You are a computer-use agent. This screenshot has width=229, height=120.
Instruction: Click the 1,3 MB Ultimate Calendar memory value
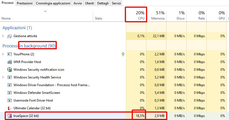click(160, 108)
